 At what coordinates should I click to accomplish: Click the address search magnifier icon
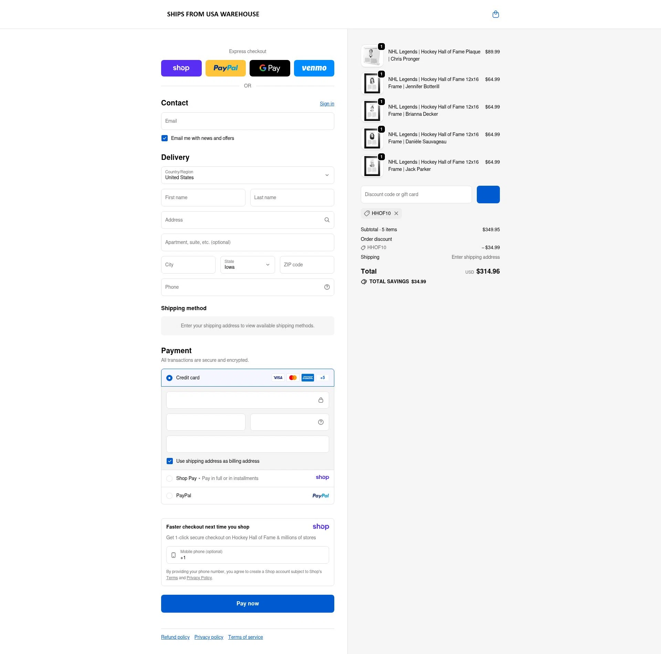pos(327,220)
